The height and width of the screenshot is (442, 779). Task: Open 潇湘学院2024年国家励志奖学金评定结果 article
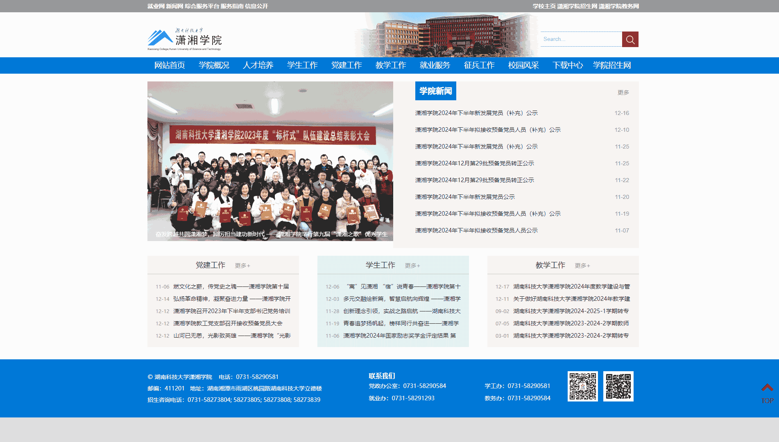click(399, 336)
